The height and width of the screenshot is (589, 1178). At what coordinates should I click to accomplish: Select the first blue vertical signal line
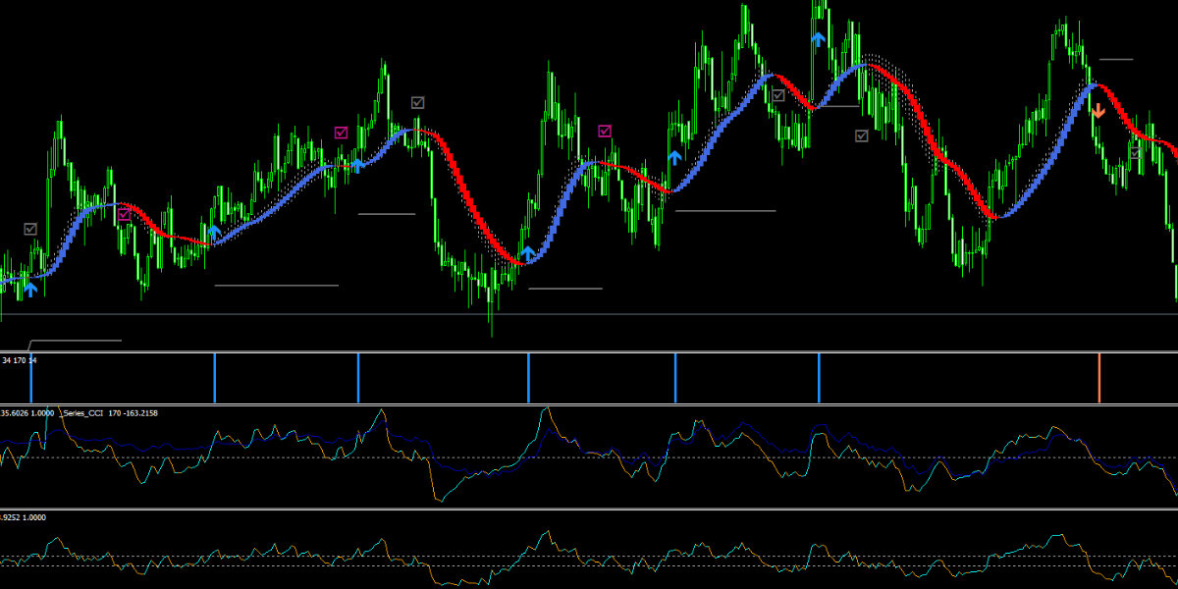click(x=31, y=378)
